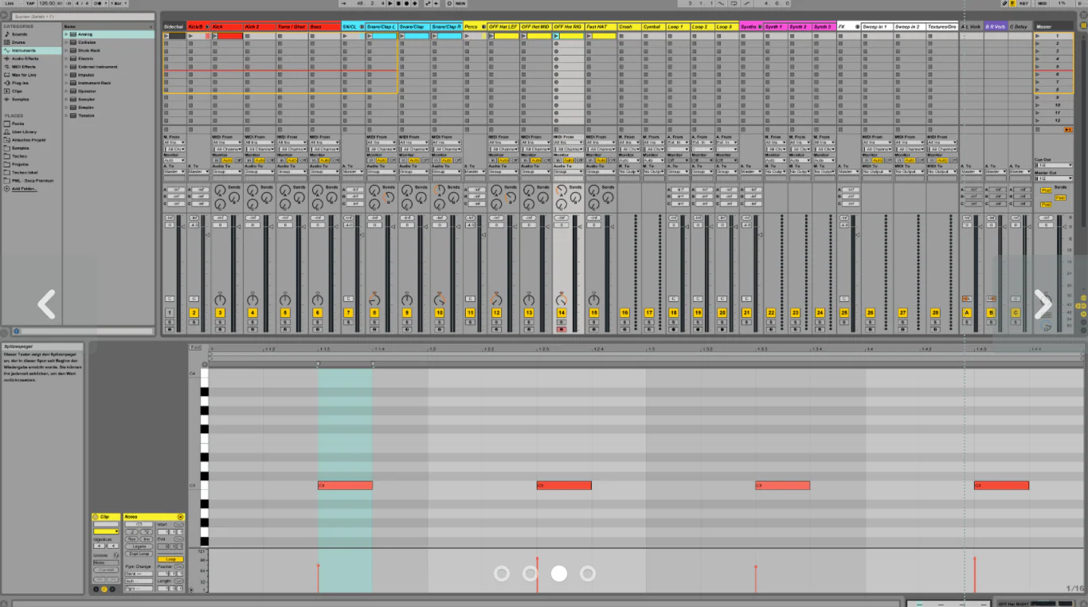The height and width of the screenshot is (607, 1088).
Task: Expand the Operator instrument folder
Action: tap(67, 91)
